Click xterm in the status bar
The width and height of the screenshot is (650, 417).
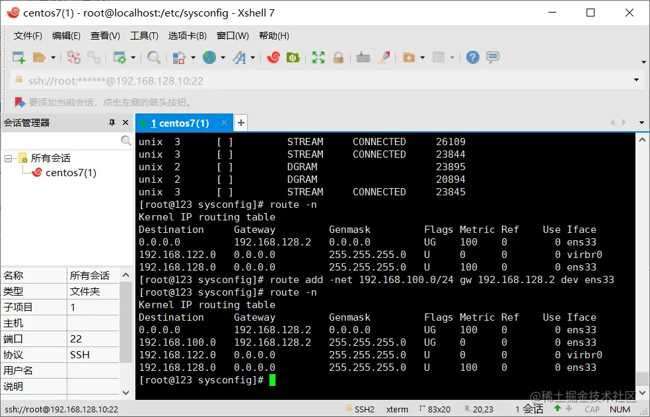click(x=397, y=409)
